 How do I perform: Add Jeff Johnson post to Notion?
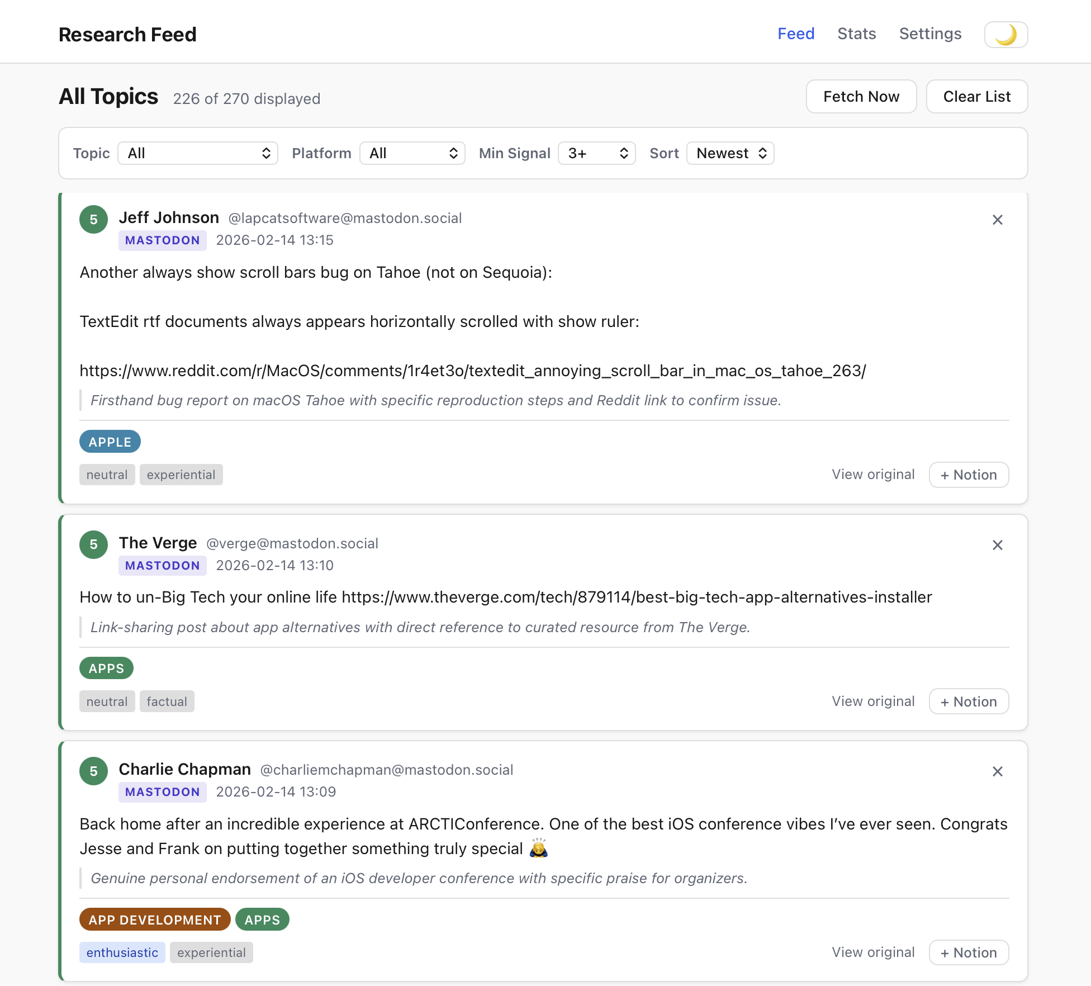click(x=969, y=475)
